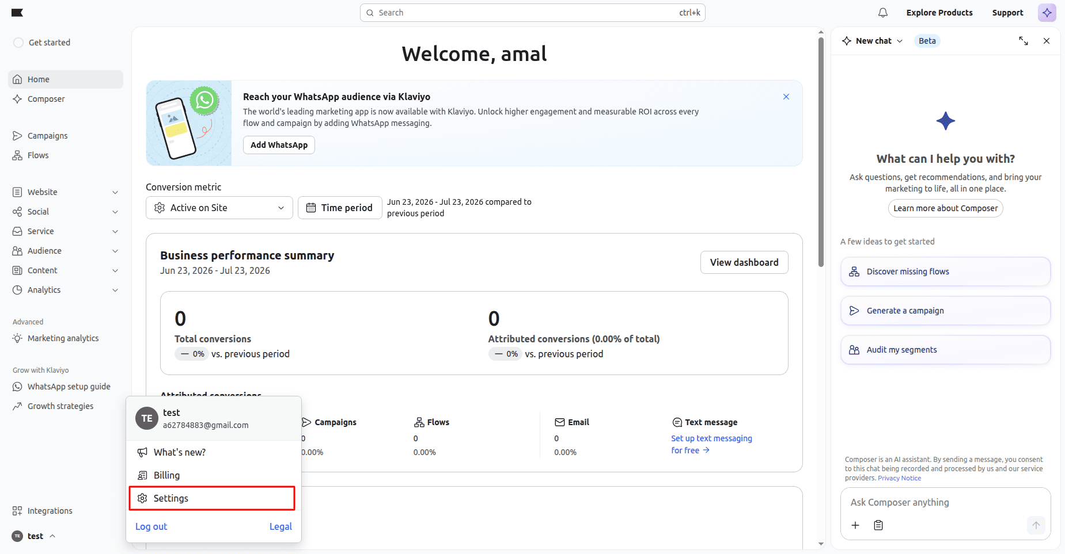Screen dimensions: 1065x554
Task: Open the Support menu
Action: coord(1007,13)
